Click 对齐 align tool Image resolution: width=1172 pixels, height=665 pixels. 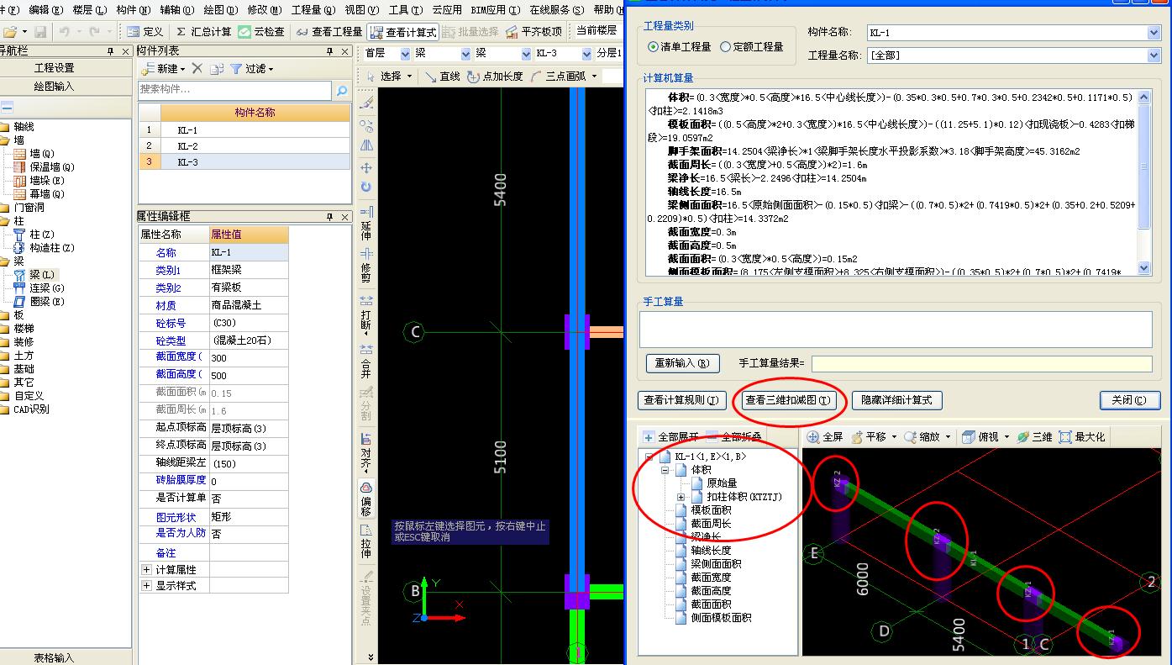pyautogui.click(x=365, y=451)
